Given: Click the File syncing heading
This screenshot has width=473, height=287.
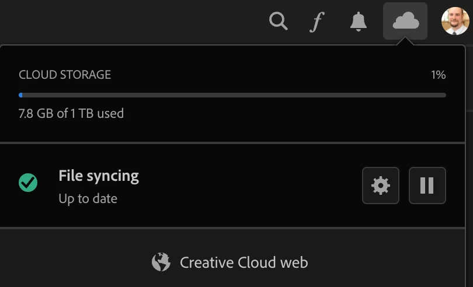Looking at the screenshot, I should (x=99, y=176).
